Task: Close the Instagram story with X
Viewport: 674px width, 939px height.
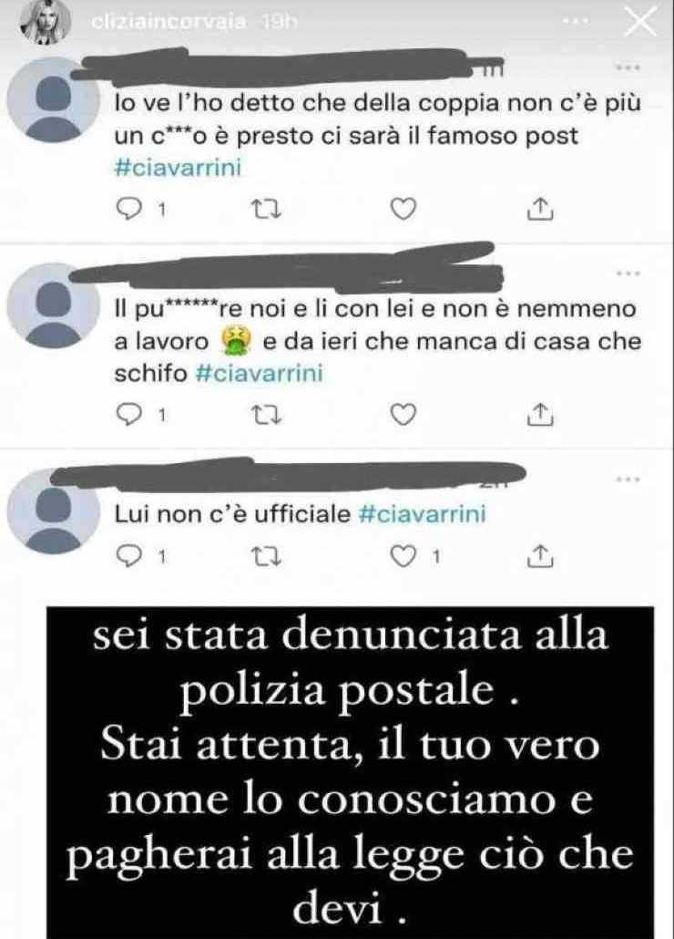Action: point(640,23)
